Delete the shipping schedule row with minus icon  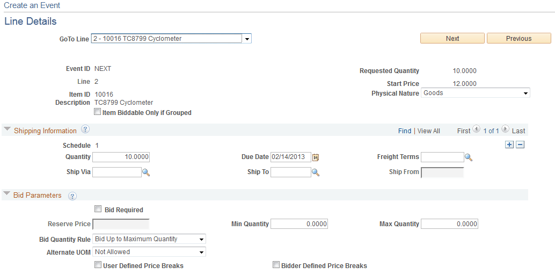pos(520,145)
